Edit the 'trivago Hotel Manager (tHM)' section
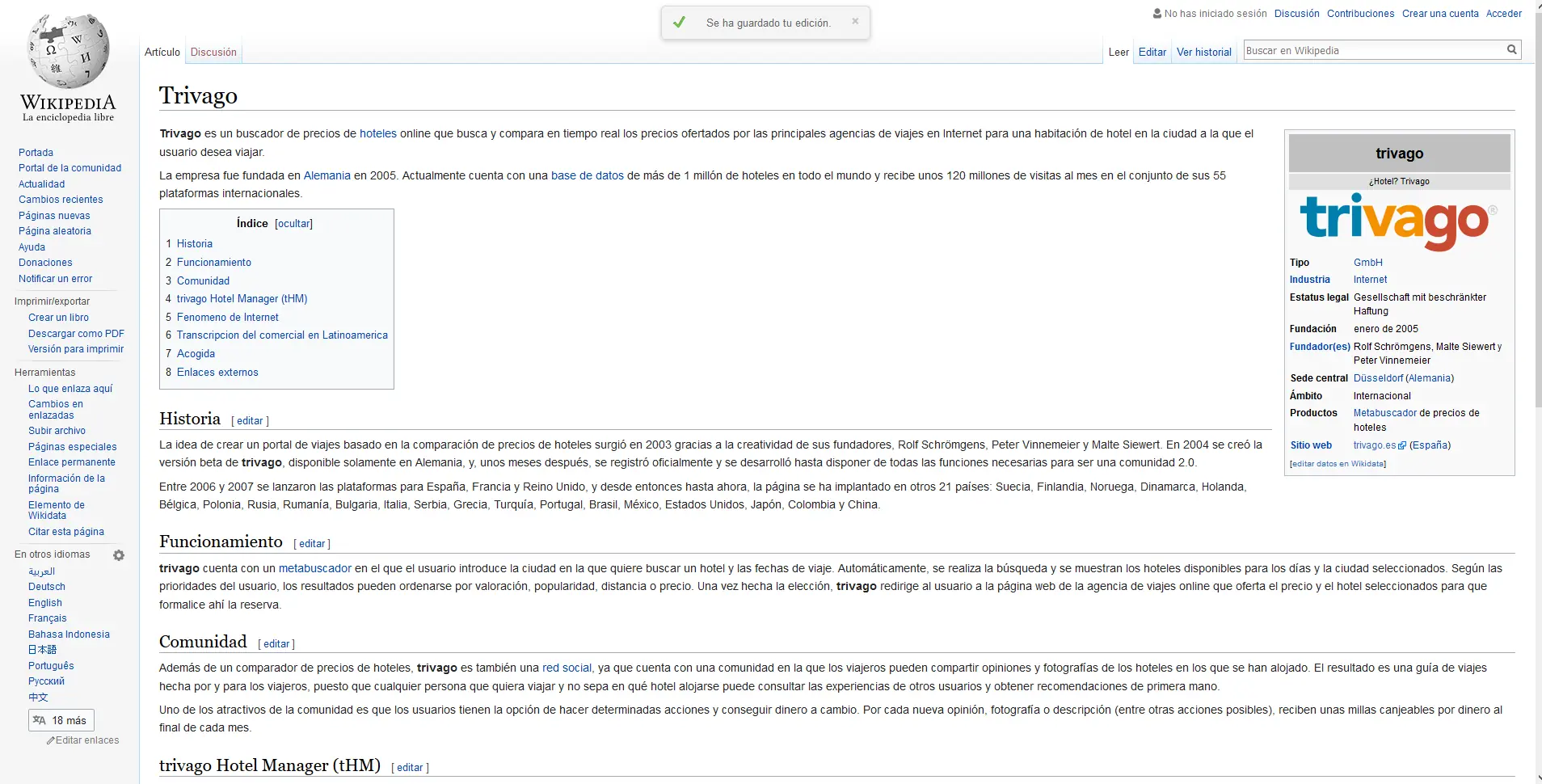This screenshot has height=784, width=1542. 410,768
